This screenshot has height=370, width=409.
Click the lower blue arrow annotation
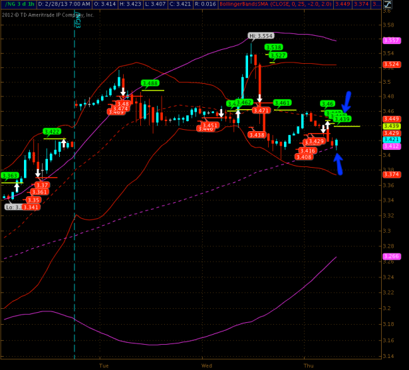click(339, 164)
